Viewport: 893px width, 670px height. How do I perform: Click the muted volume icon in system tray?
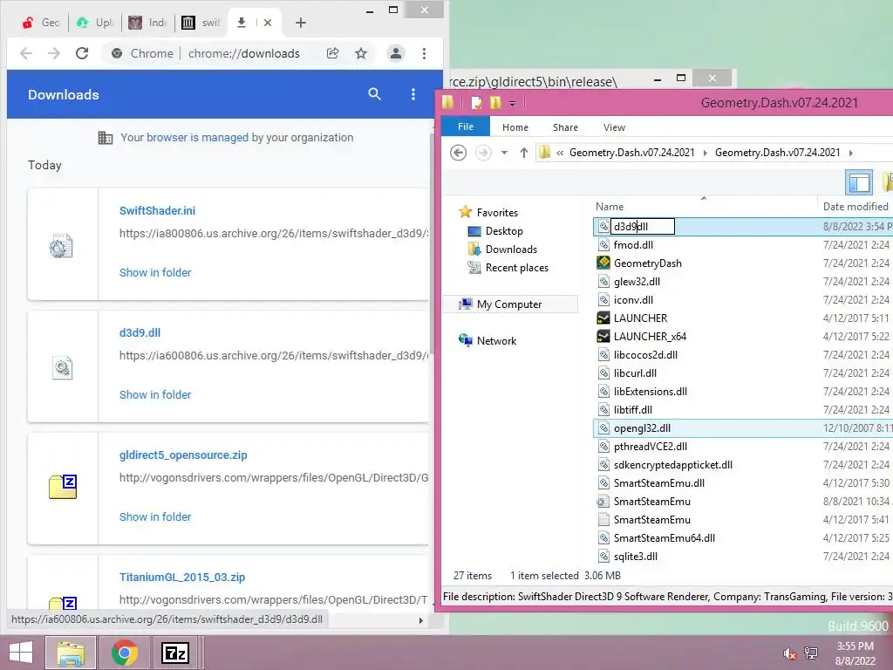click(x=790, y=653)
